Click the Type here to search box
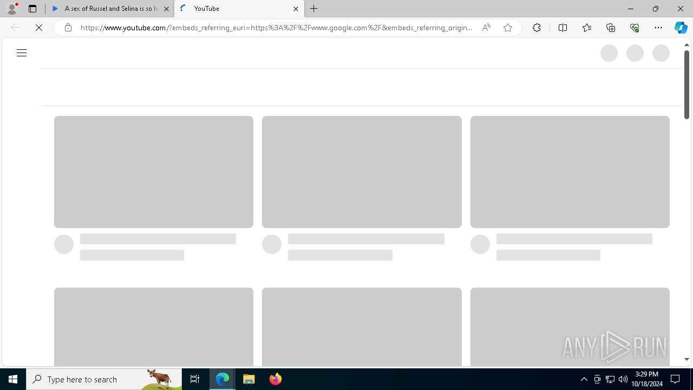This screenshot has height=390, width=693. point(104,379)
